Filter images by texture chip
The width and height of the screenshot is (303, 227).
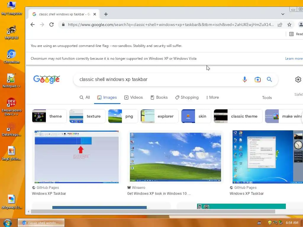(87, 116)
